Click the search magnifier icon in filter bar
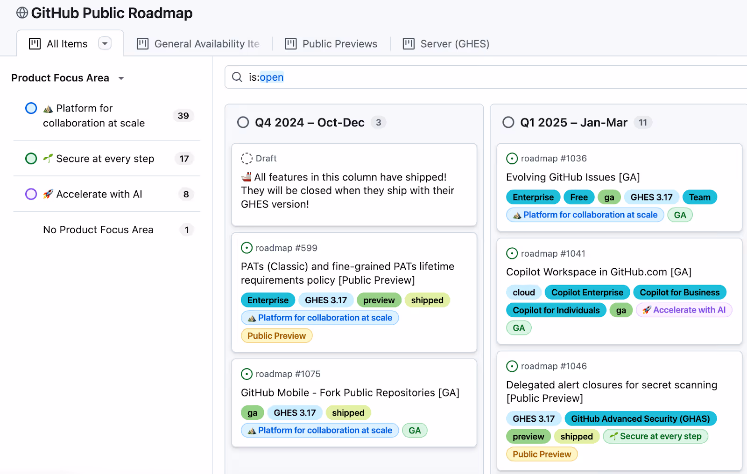Screen dimensions: 747x474 click(237, 77)
